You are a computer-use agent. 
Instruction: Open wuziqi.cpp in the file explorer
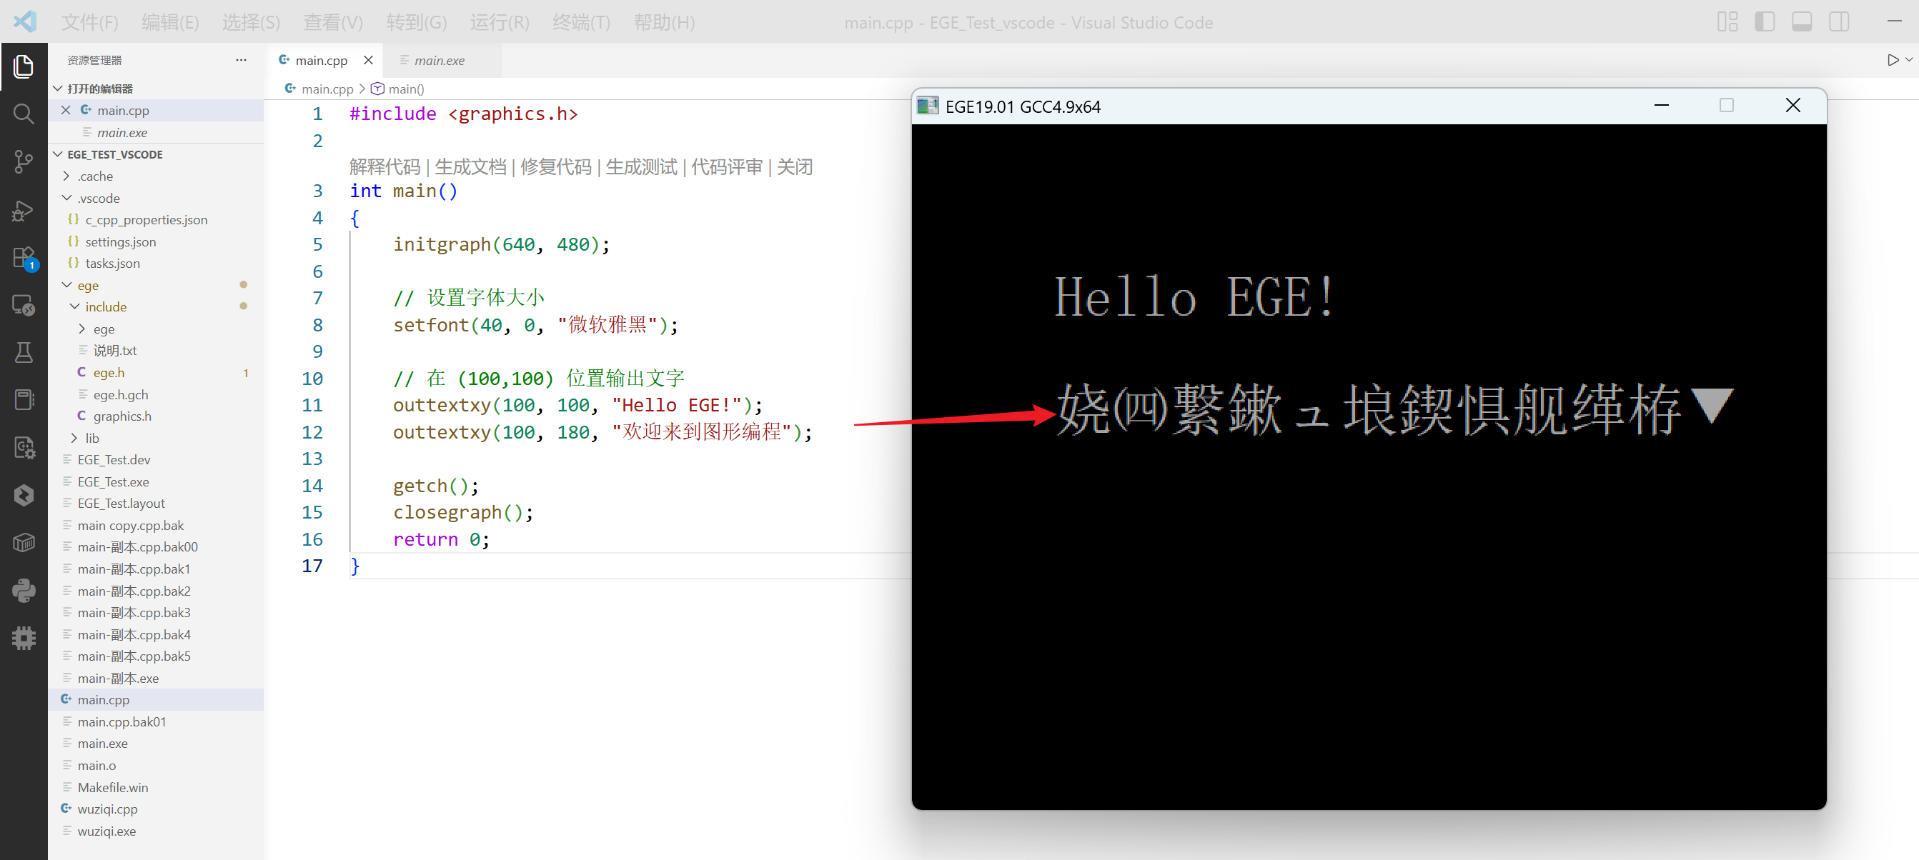(107, 809)
